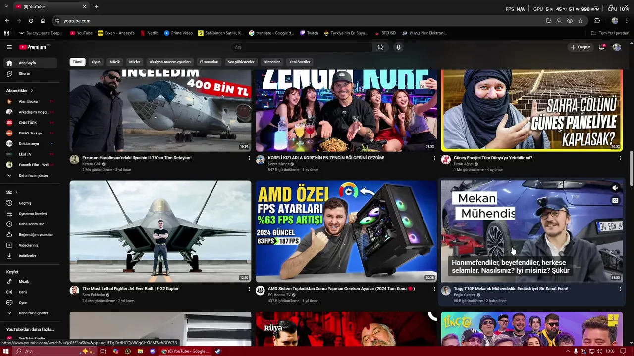This screenshot has height=356, width=634.
Task: Open Netflix bookmark in bookmarks bar
Action: coord(150,33)
